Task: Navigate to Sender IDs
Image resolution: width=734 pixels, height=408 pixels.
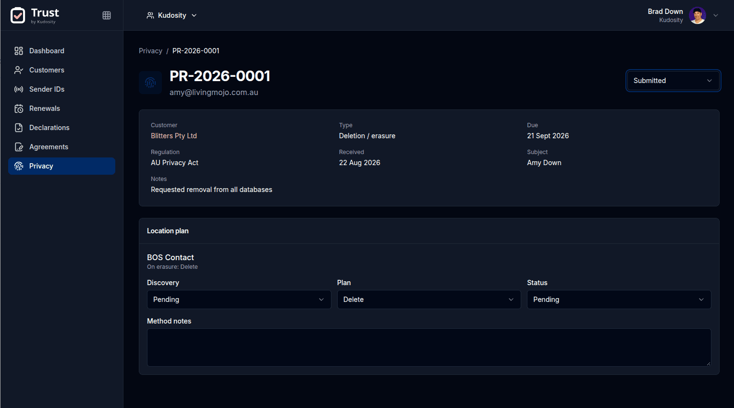Action: point(61,89)
